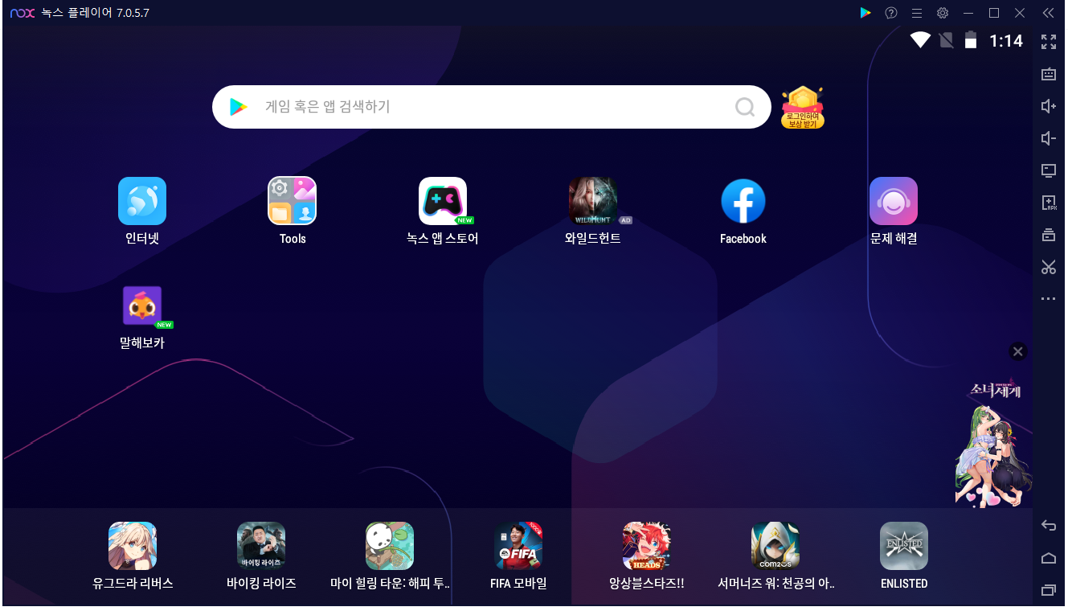The height and width of the screenshot is (611, 1068).
Task: Open recent apps button in sidebar
Action: coord(1049,590)
